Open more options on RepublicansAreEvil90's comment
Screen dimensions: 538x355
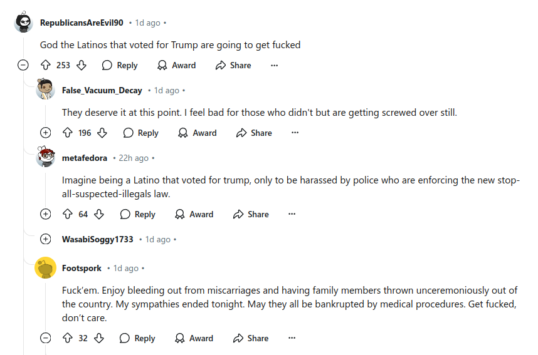pyautogui.click(x=274, y=65)
